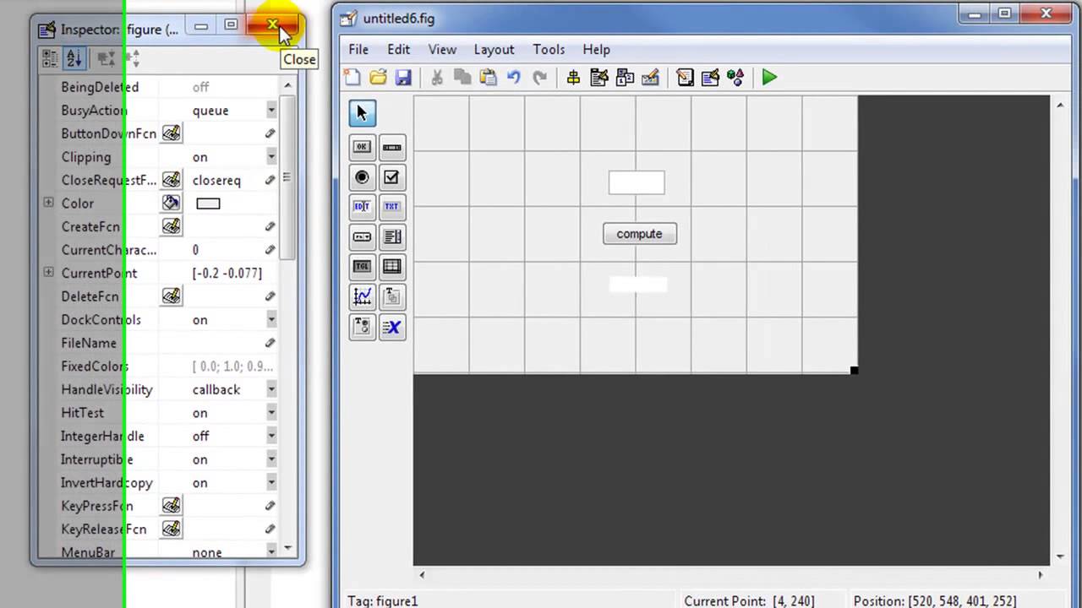Screen dimensions: 1082x608
Task: Click the Redo arrow icon
Action: (x=539, y=78)
